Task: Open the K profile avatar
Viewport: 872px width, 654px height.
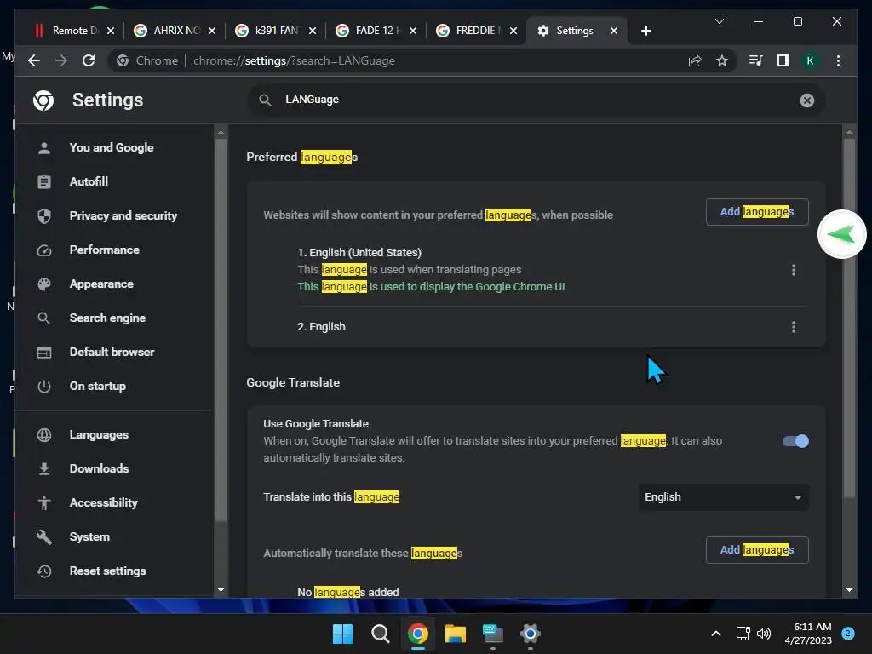Action: (x=811, y=60)
